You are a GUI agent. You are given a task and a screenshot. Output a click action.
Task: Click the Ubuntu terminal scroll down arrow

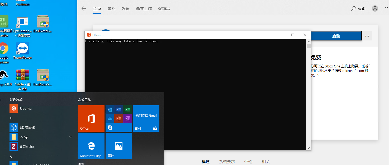(309, 148)
